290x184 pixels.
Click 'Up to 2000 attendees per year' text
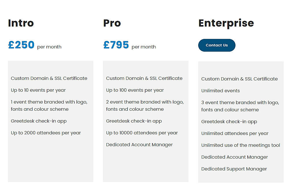point(46,133)
